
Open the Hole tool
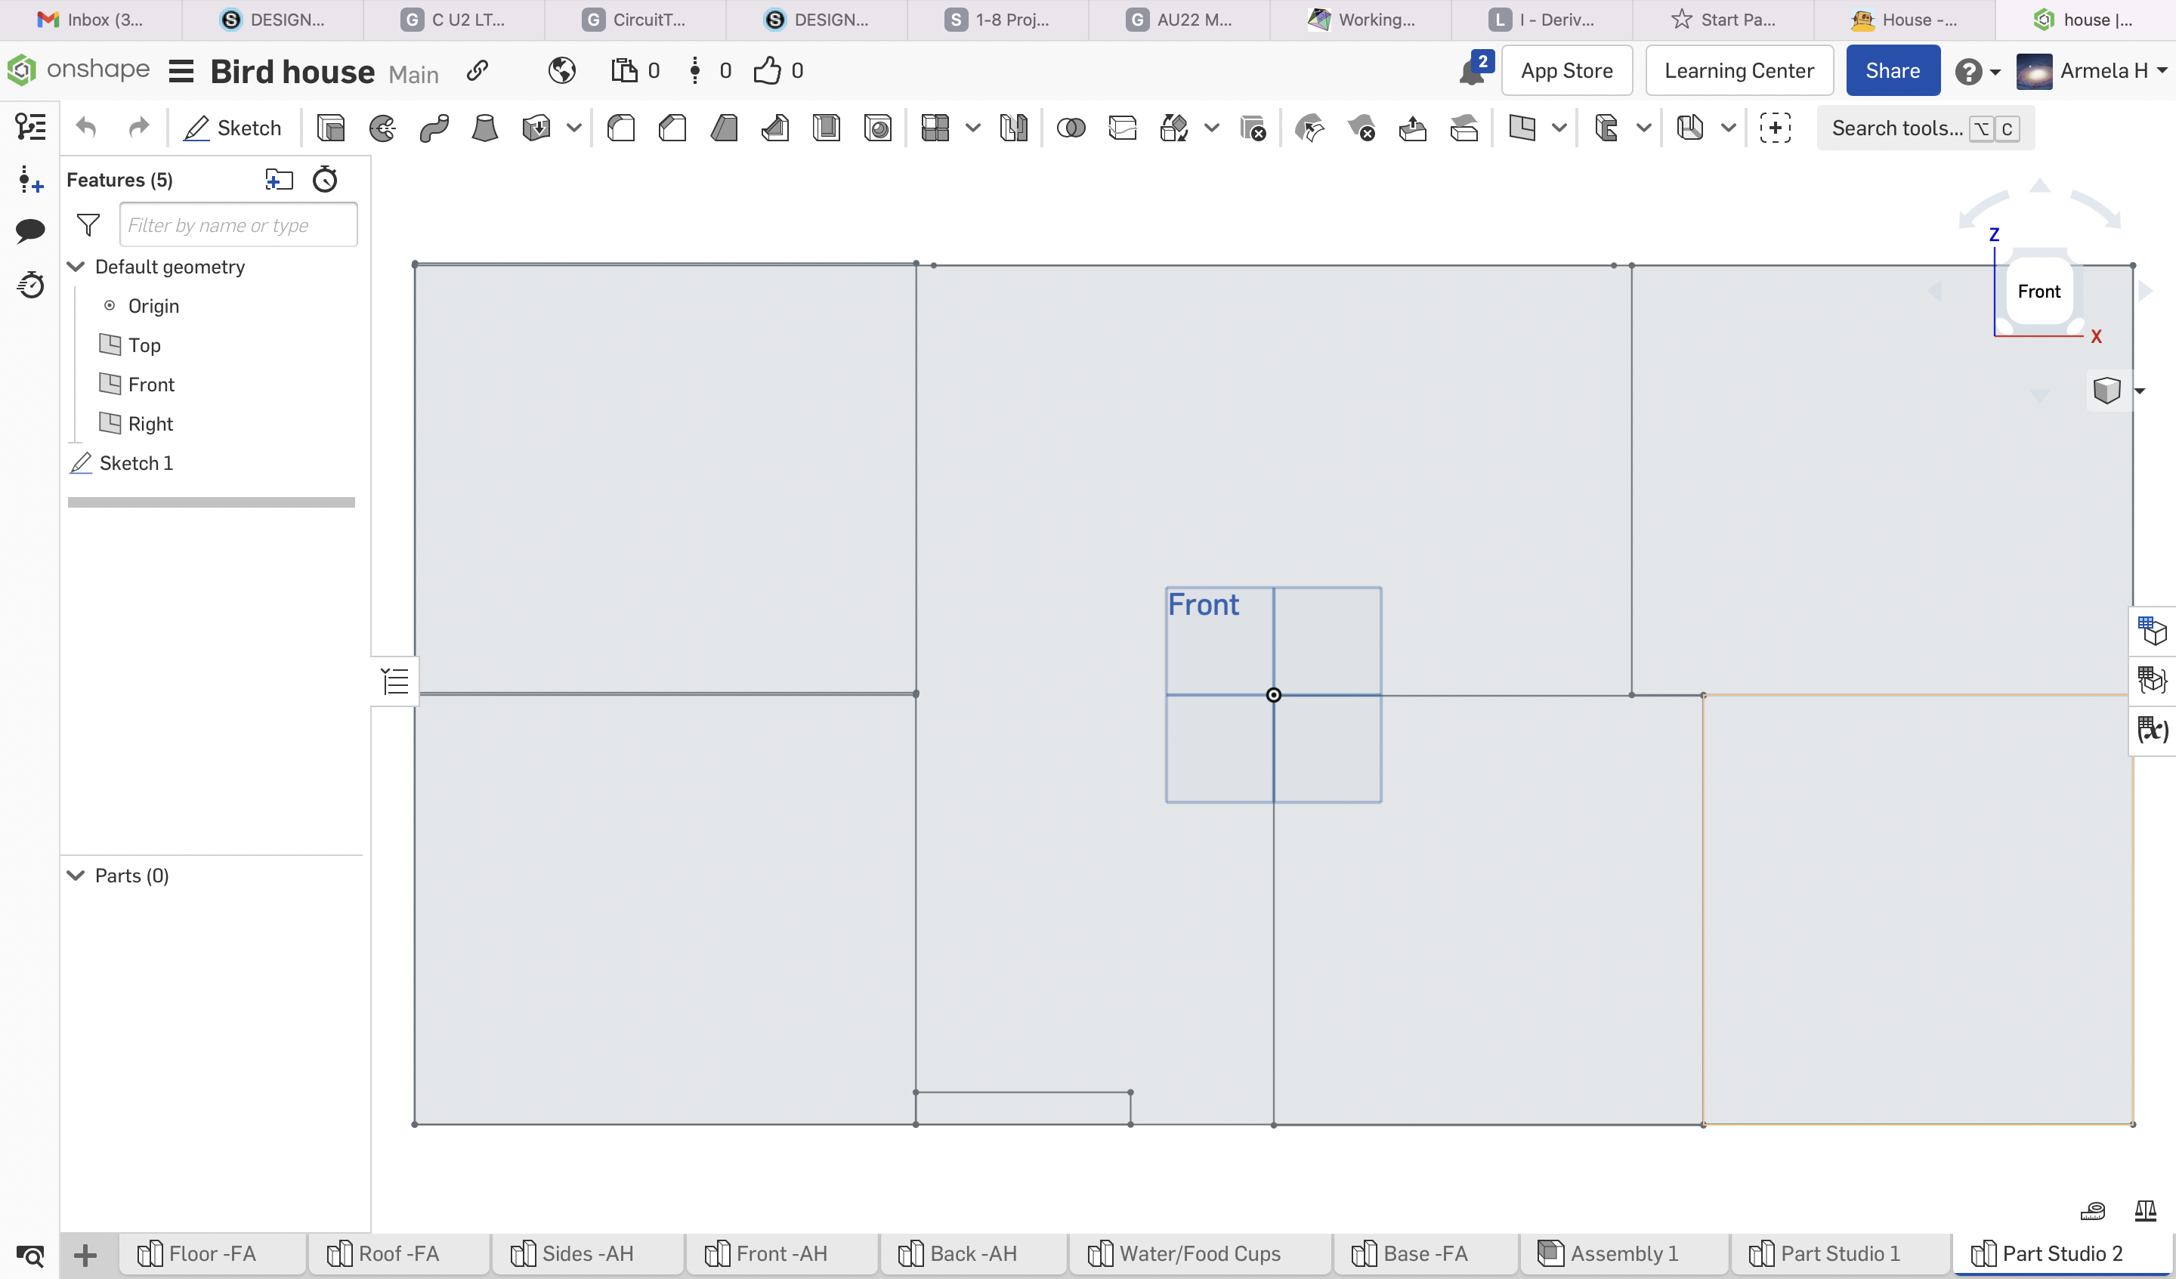878,128
